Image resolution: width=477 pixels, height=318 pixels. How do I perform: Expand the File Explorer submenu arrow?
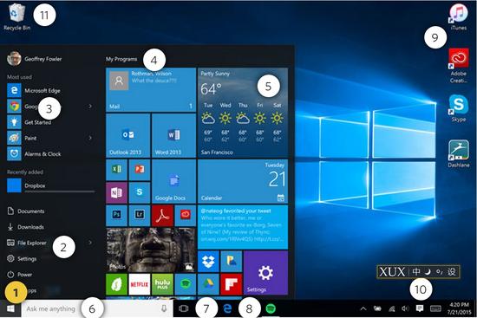coord(90,243)
